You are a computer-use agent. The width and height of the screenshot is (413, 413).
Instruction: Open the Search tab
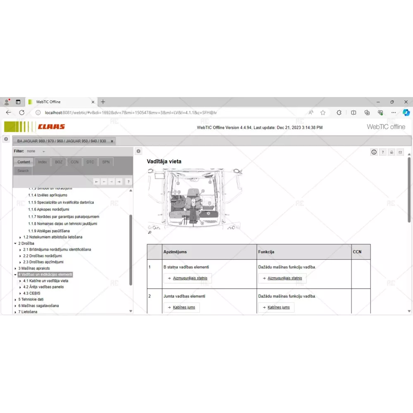click(23, 171)
